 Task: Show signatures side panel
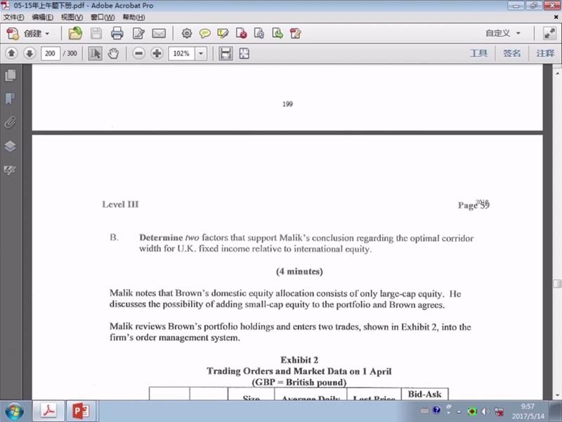(x=11, y=170)
